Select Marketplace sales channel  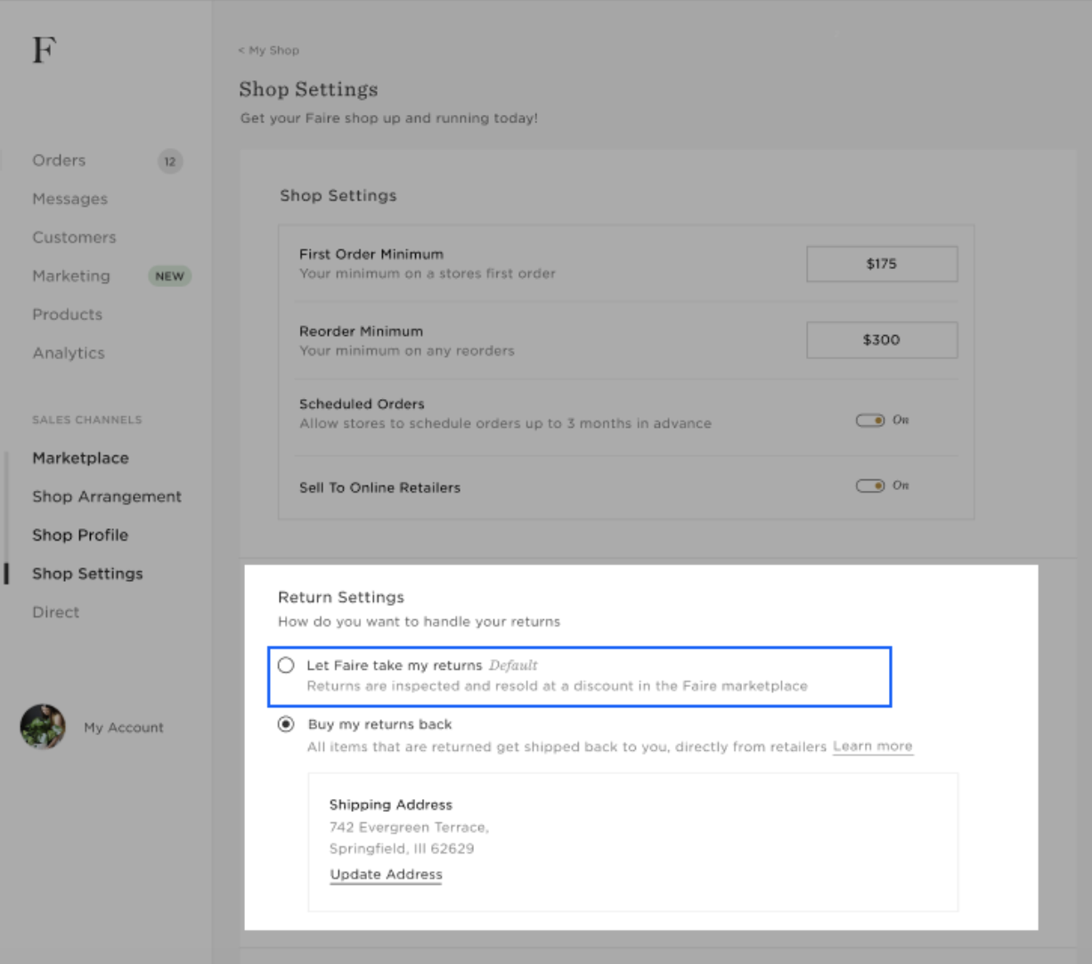click(x=80, y=458)
